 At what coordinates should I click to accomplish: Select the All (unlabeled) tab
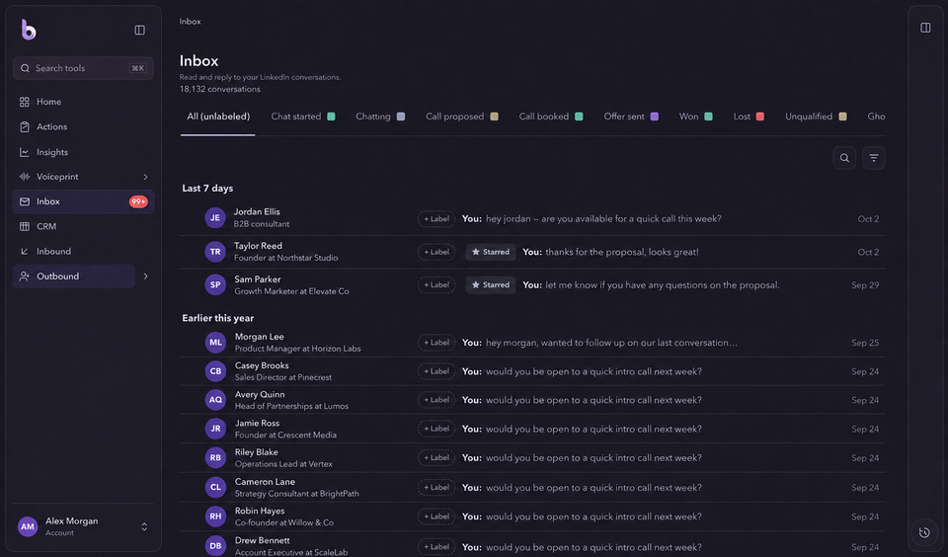pyautogui.click(x=217, y=117)
